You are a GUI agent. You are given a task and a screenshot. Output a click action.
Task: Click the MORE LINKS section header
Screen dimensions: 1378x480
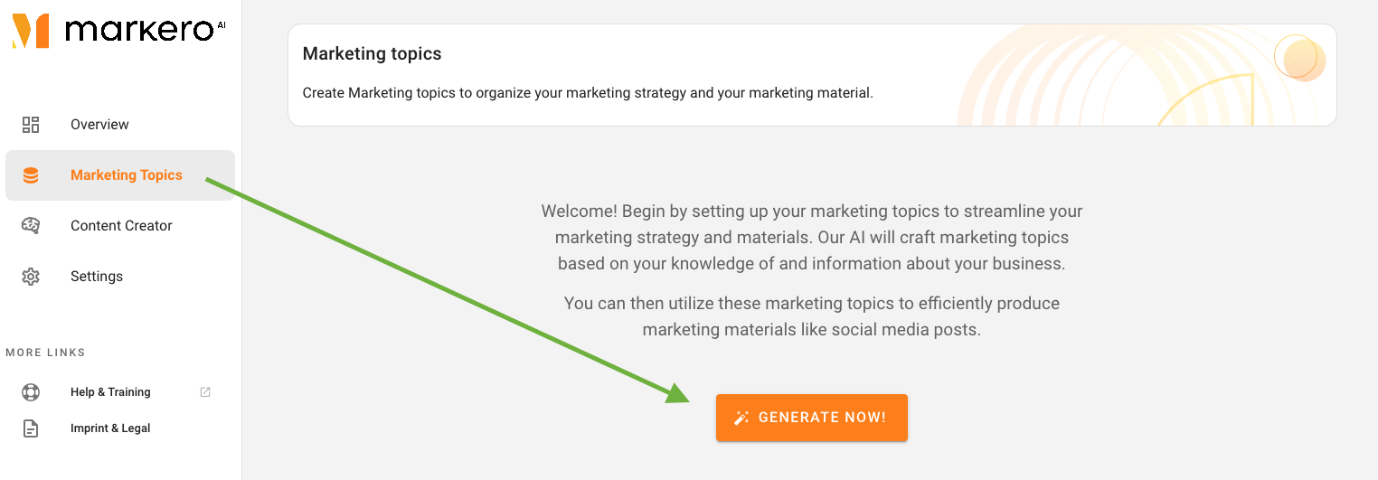pos(45,353)
